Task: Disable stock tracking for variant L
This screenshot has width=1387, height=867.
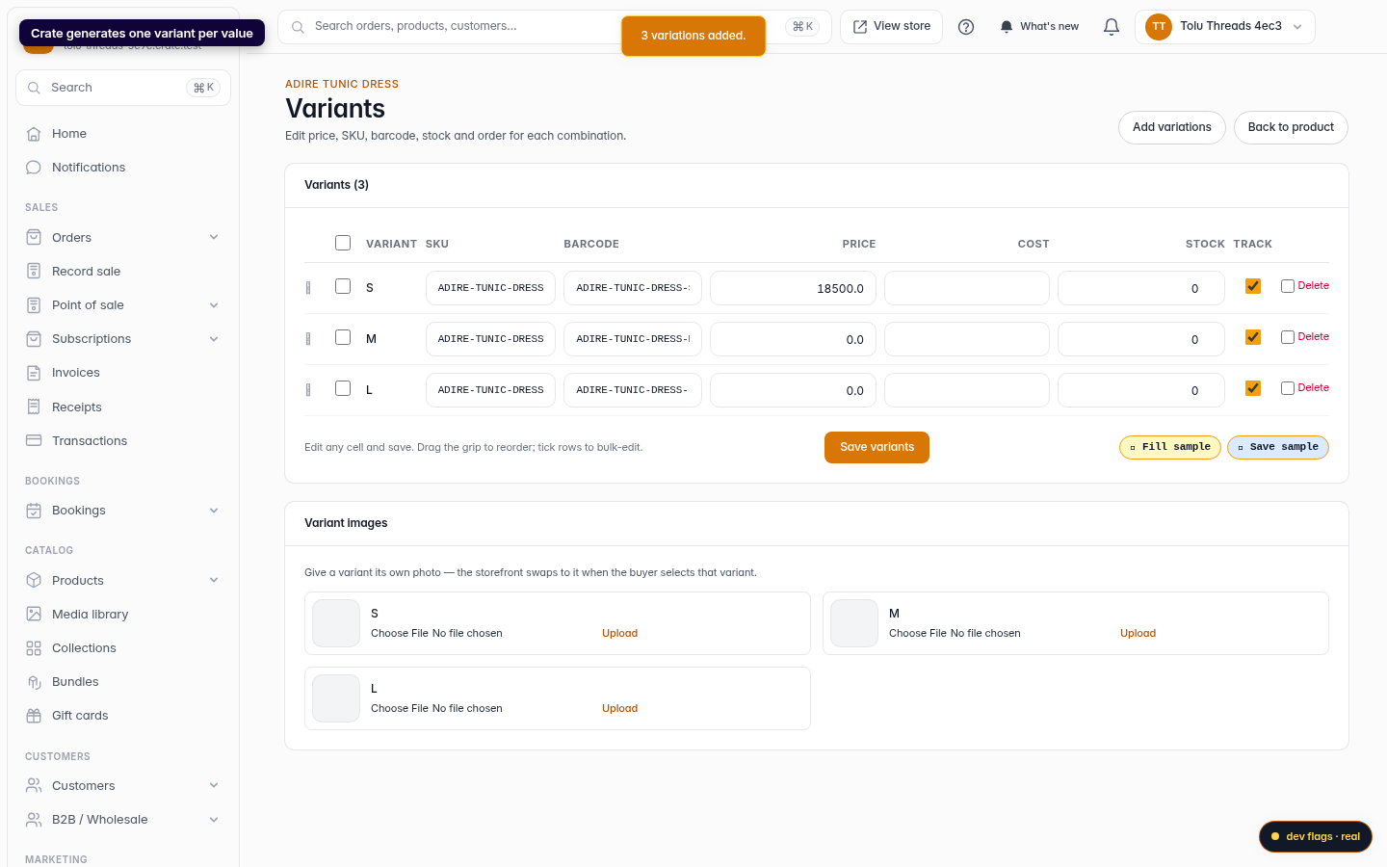Action: [x=1253, y=388]
